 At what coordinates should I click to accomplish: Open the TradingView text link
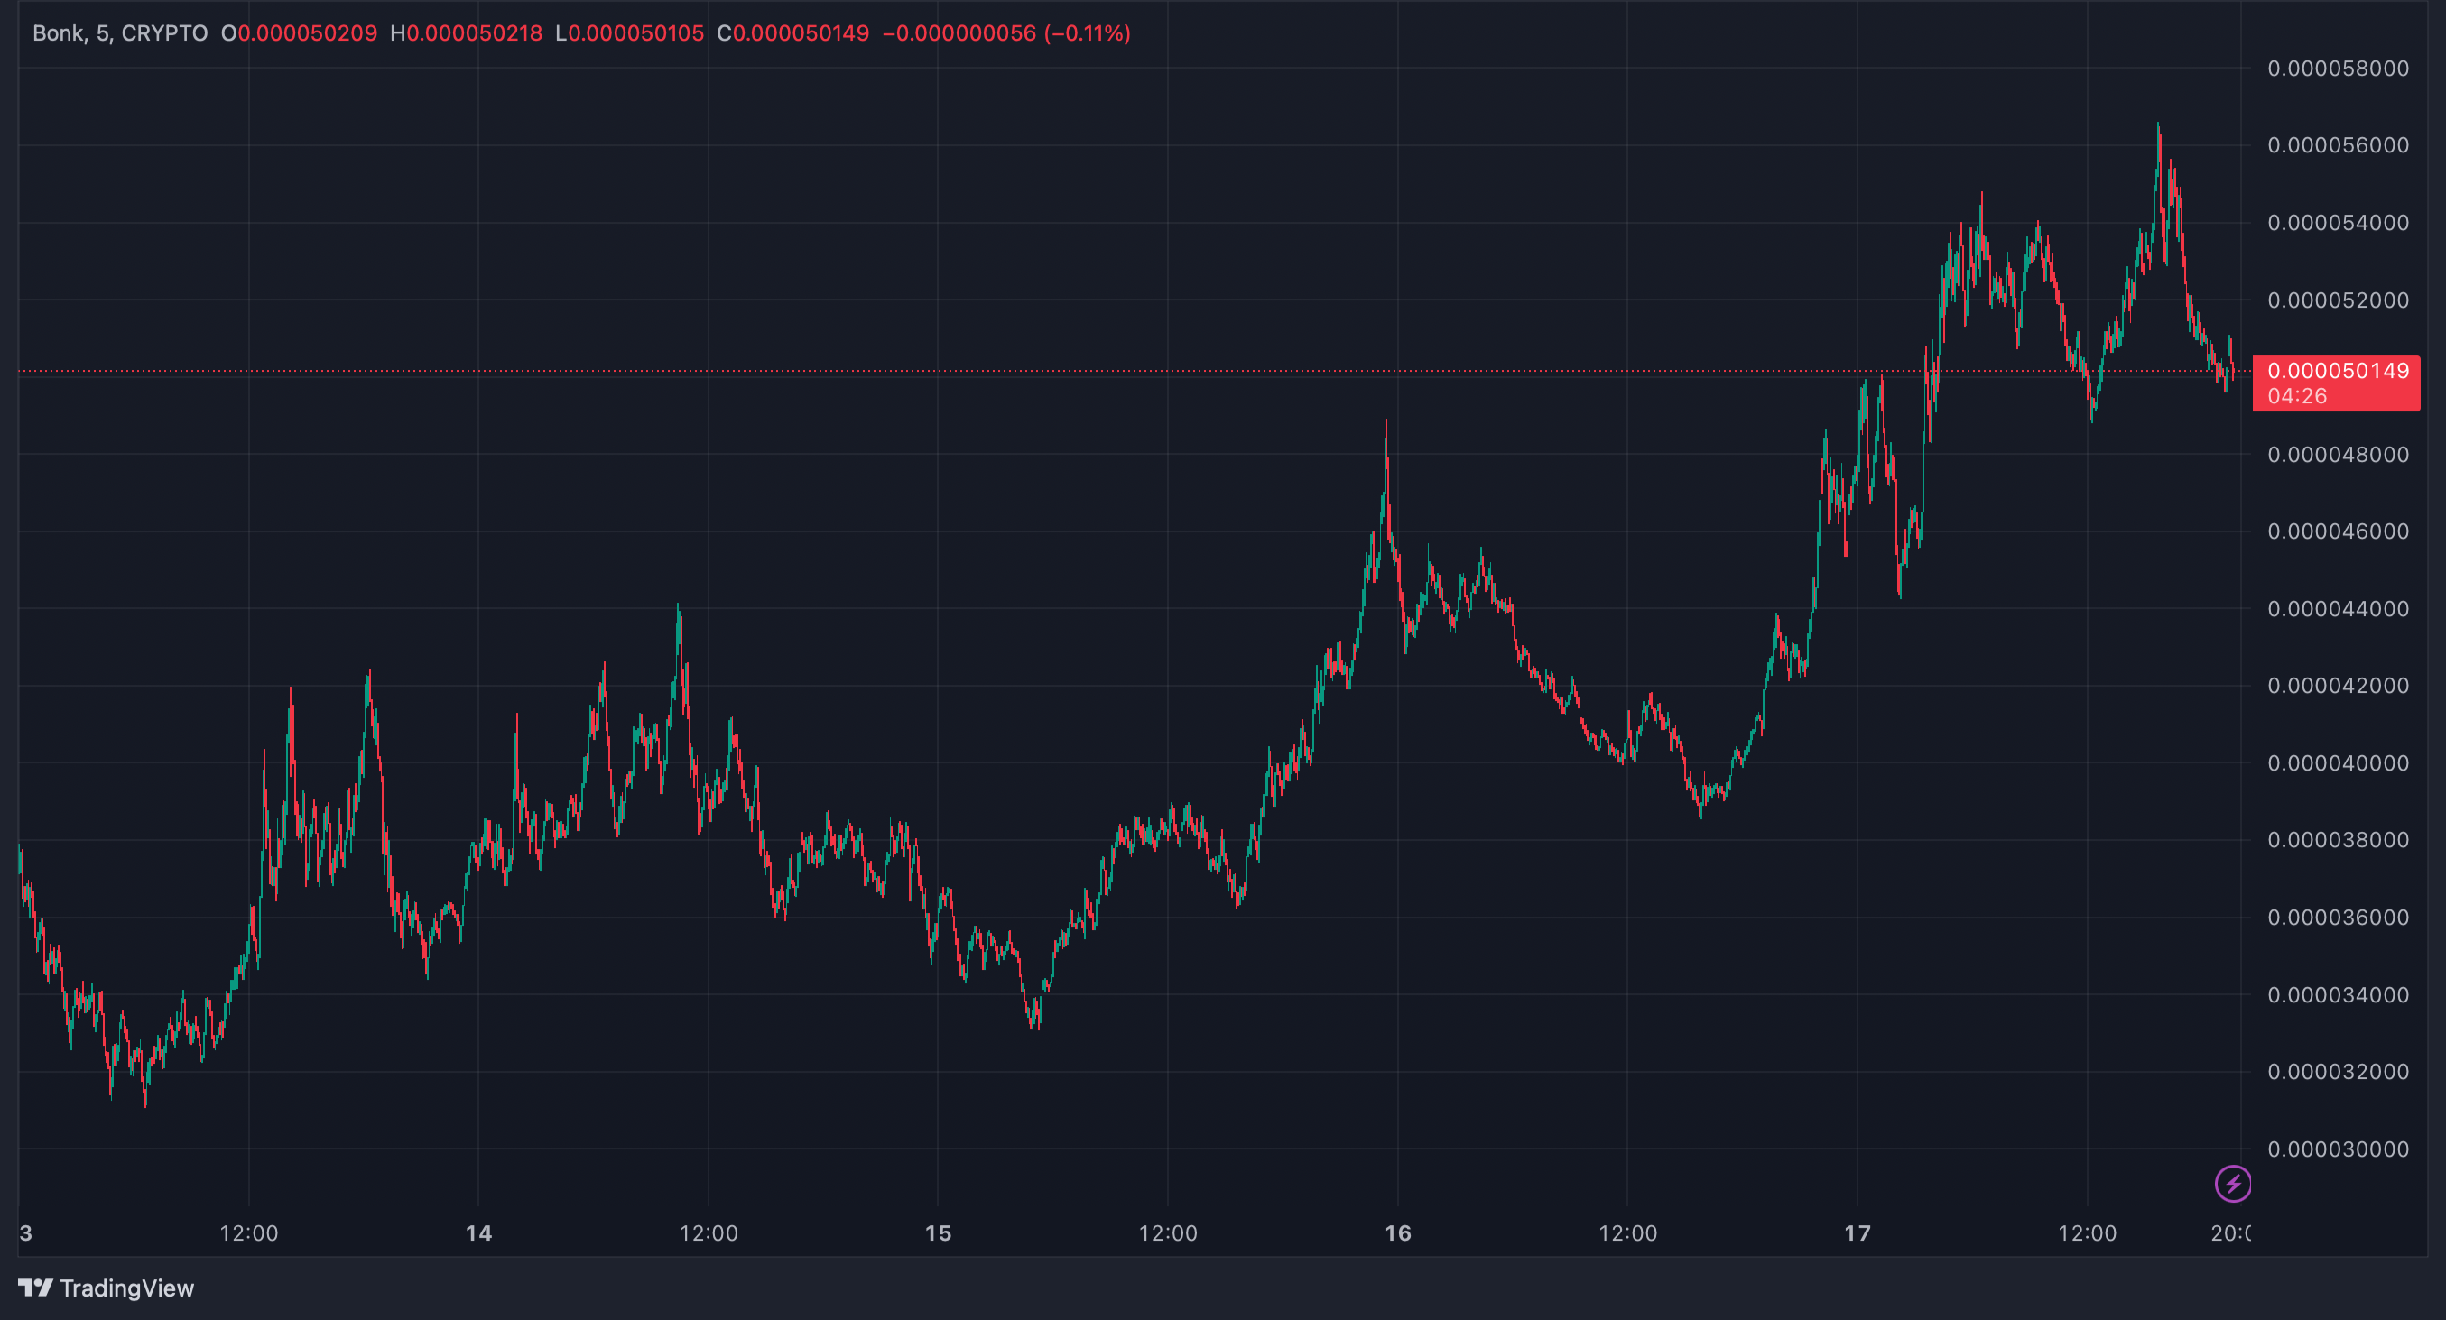(126, 1288)
